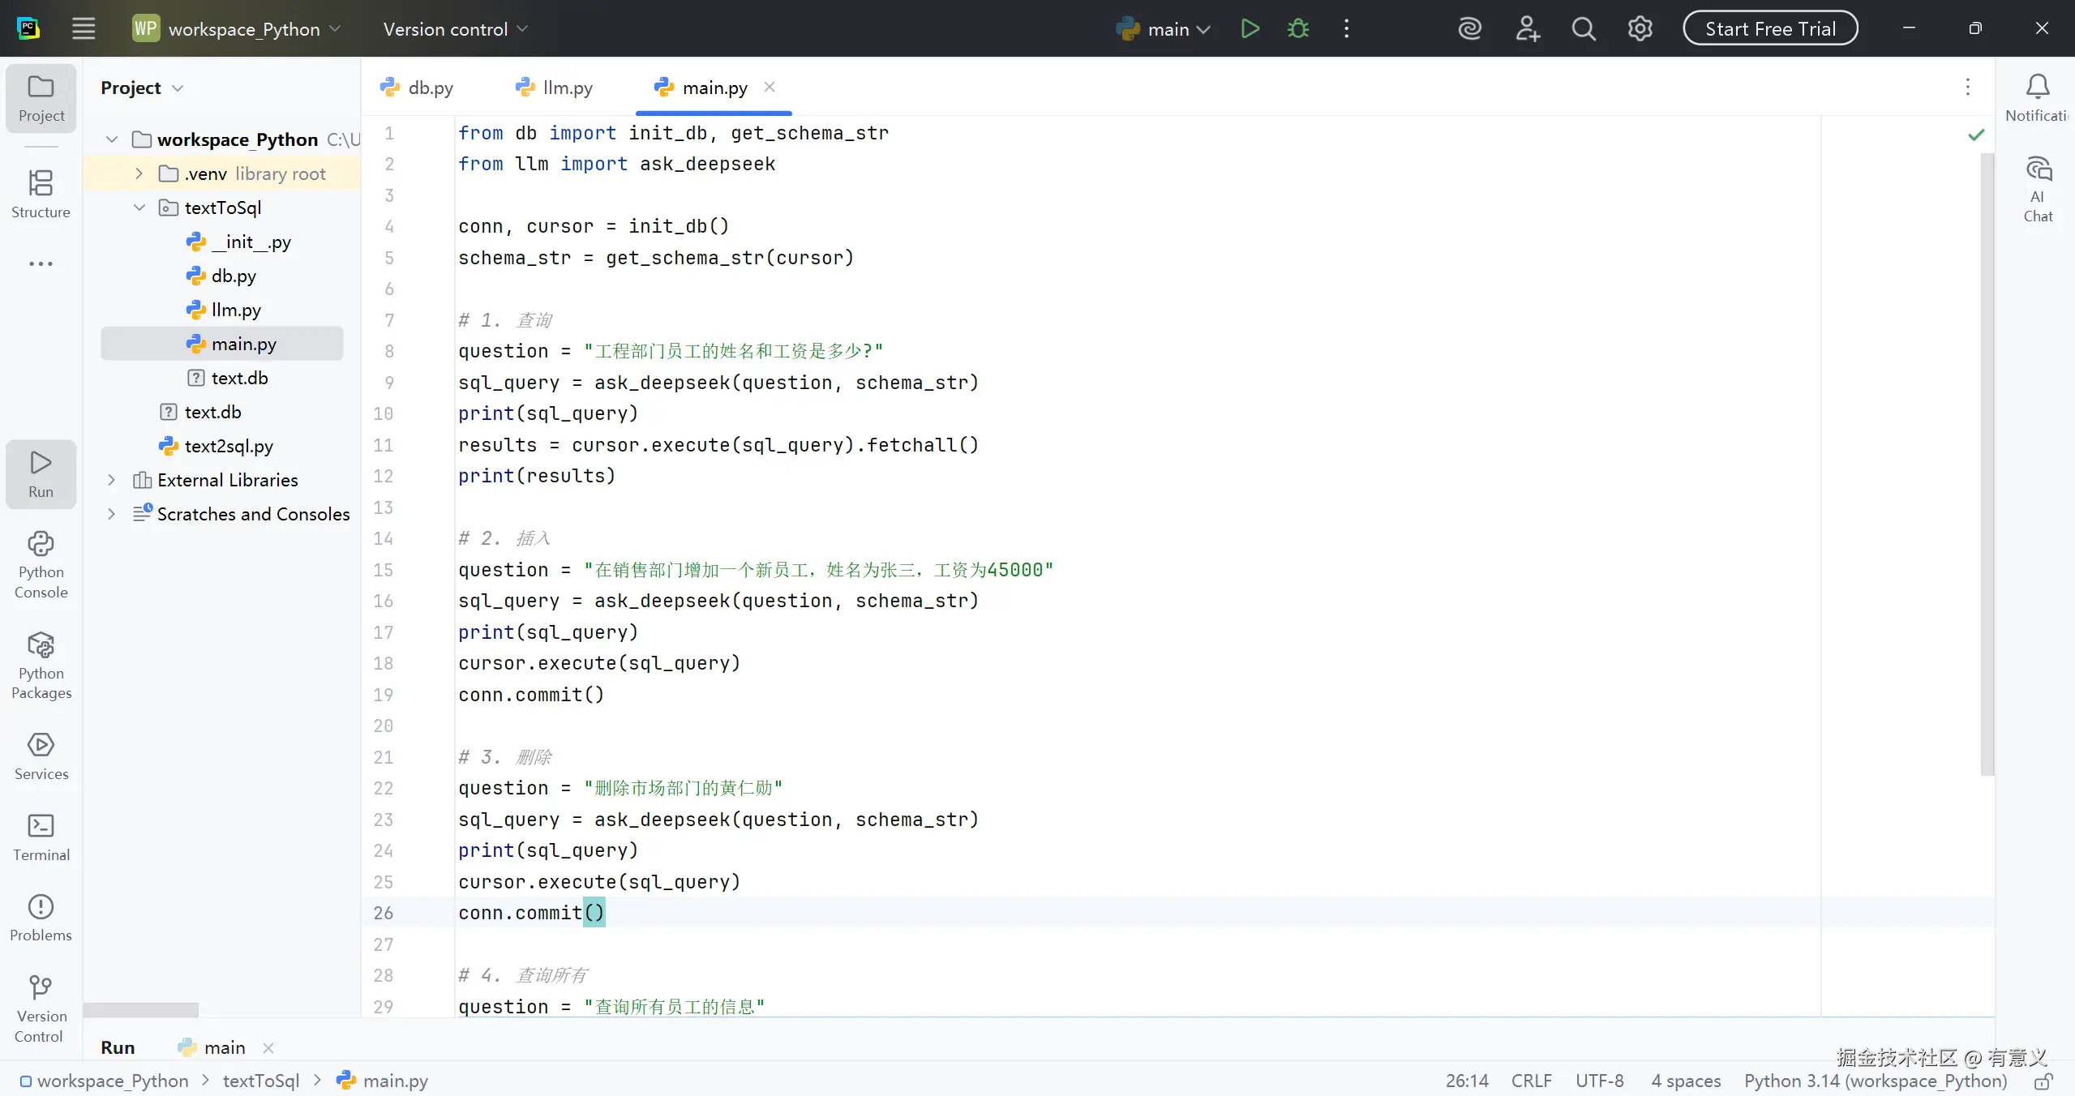2075x1096 pixels.
Task: Open the Python Packages panel
Action: pos(41,665)
